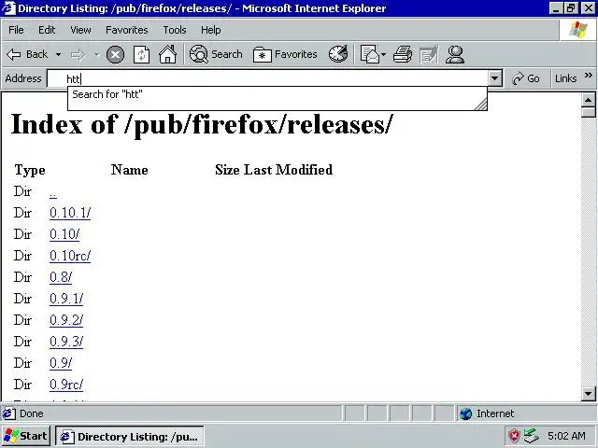Click the vertical scrollbar thumb
The width and height of the screenshot is (598, 448).
tap(588, 112)
